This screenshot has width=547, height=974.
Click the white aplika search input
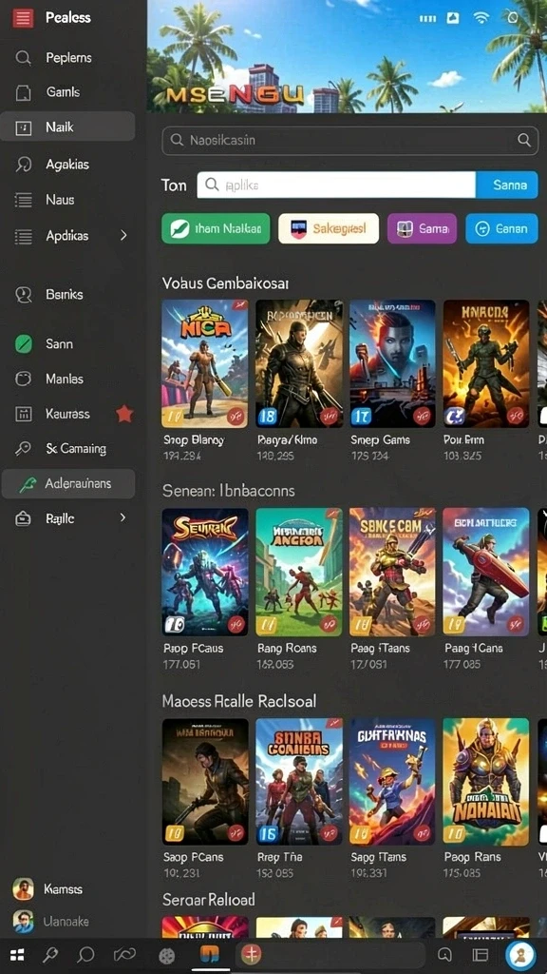point(336,185)
